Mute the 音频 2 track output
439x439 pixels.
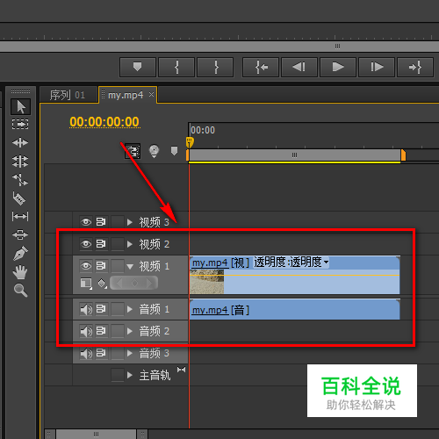coord(86,331)
